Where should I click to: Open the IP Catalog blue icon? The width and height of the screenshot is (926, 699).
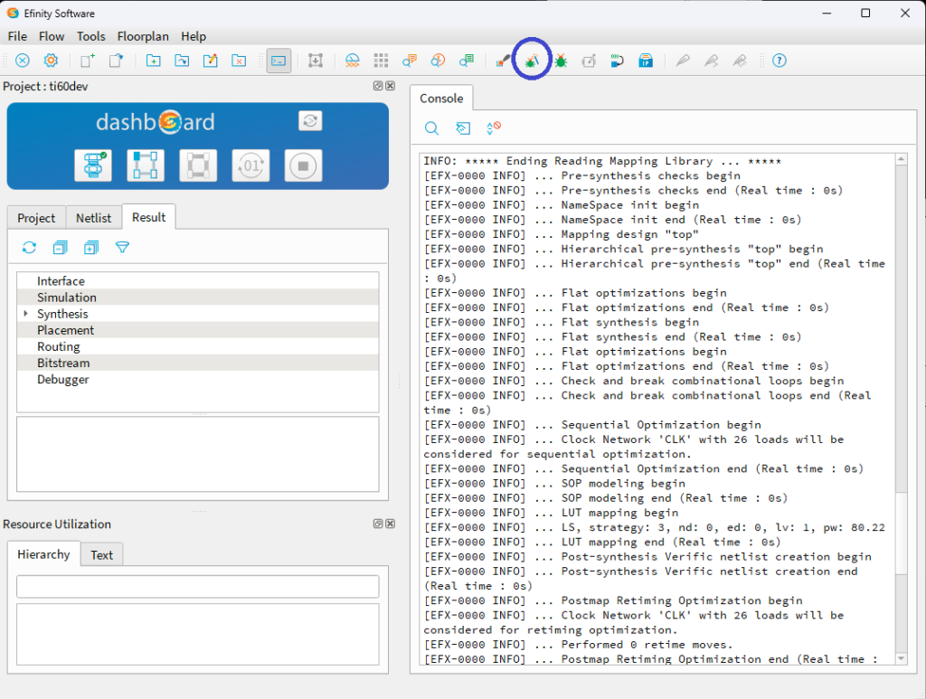(646, 61)
